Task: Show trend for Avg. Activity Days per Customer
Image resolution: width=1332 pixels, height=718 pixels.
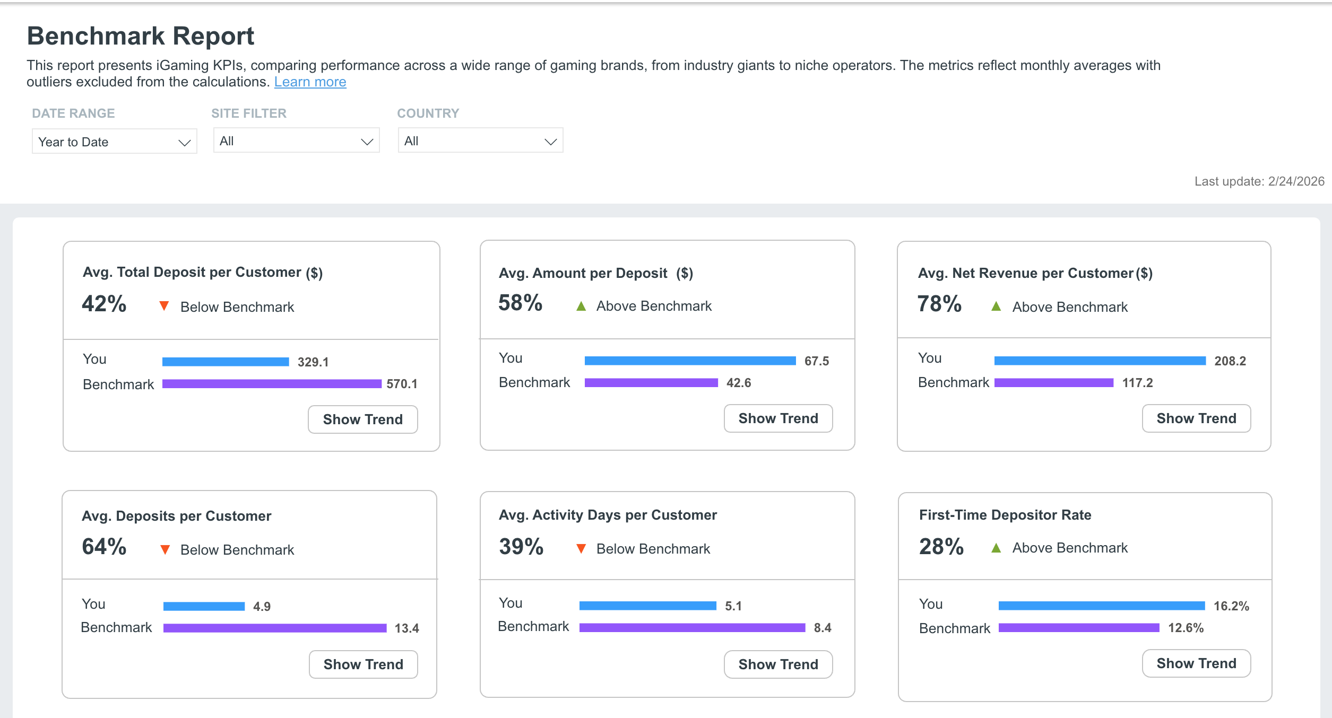Action: 778,664
